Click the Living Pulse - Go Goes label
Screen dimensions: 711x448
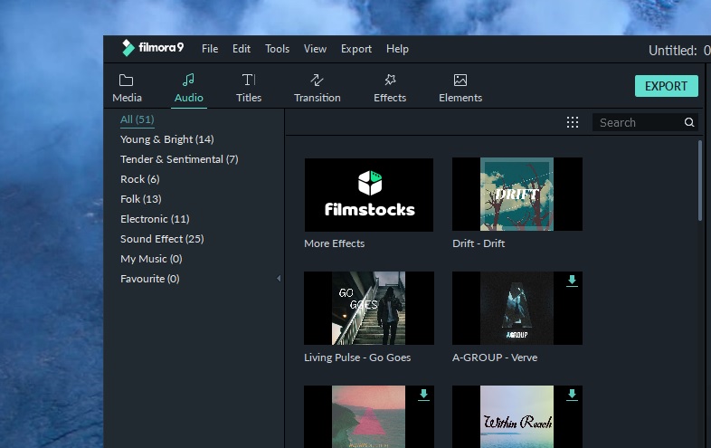[357, 357]
